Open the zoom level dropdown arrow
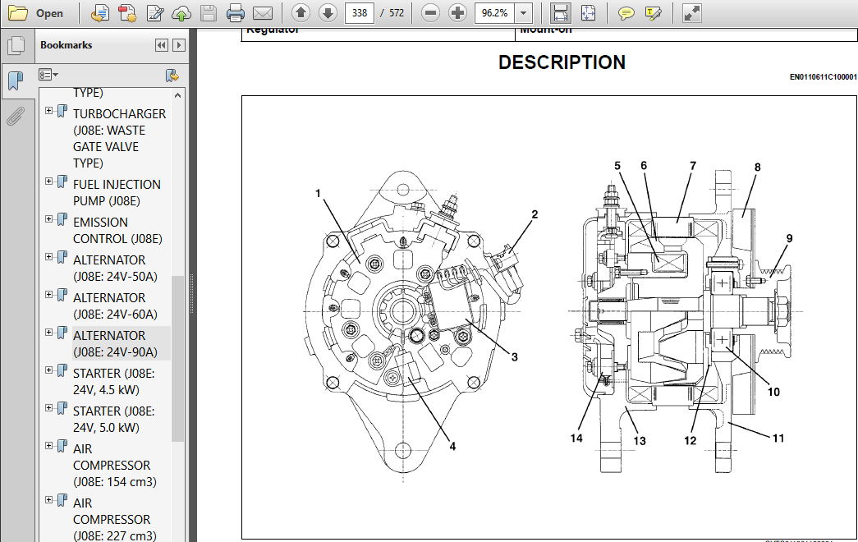The height and width of the screenshot is (542, 858). tap(524, 13)
